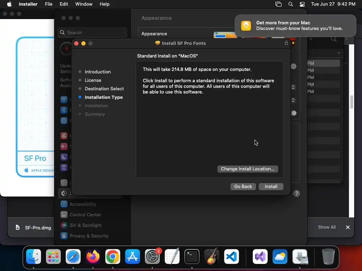Screen dimensions: 362x271
Task: Click the Tips lightbulb notification icon
Action: click(246, 25)
